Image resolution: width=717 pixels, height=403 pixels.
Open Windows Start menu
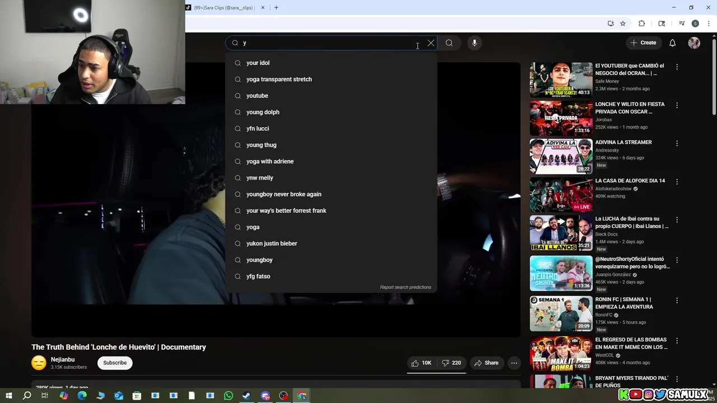8,396
